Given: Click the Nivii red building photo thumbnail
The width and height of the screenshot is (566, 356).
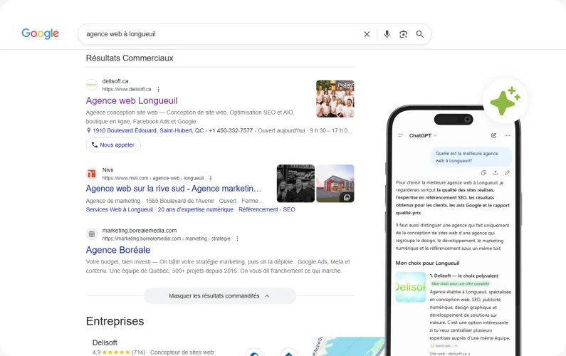Looking at the screenshot, I should (335, 184).
